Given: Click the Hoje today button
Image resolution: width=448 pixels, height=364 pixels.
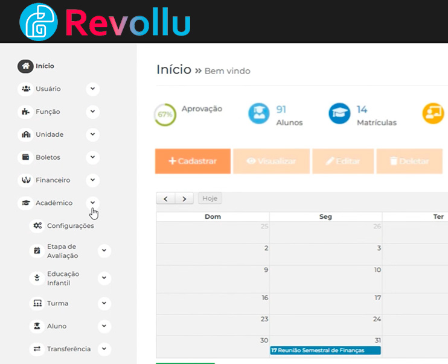Looking at the screenshot, I should click(x=210, y=198).
